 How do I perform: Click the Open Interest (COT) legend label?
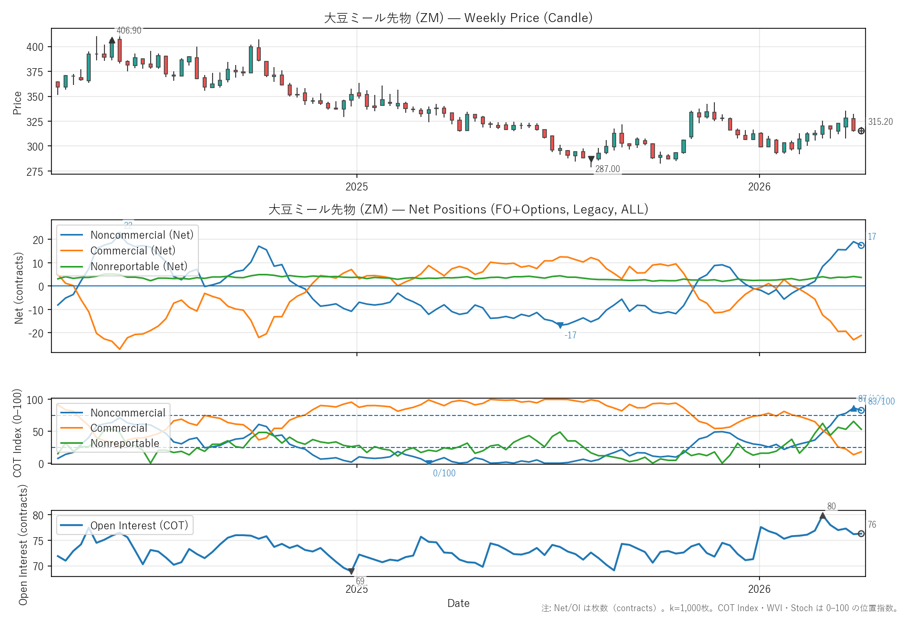139,526
